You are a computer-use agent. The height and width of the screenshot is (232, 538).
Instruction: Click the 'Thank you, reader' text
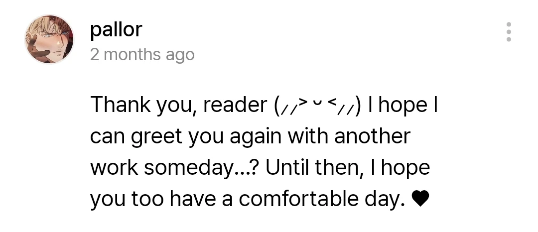(x=179, y=105)
